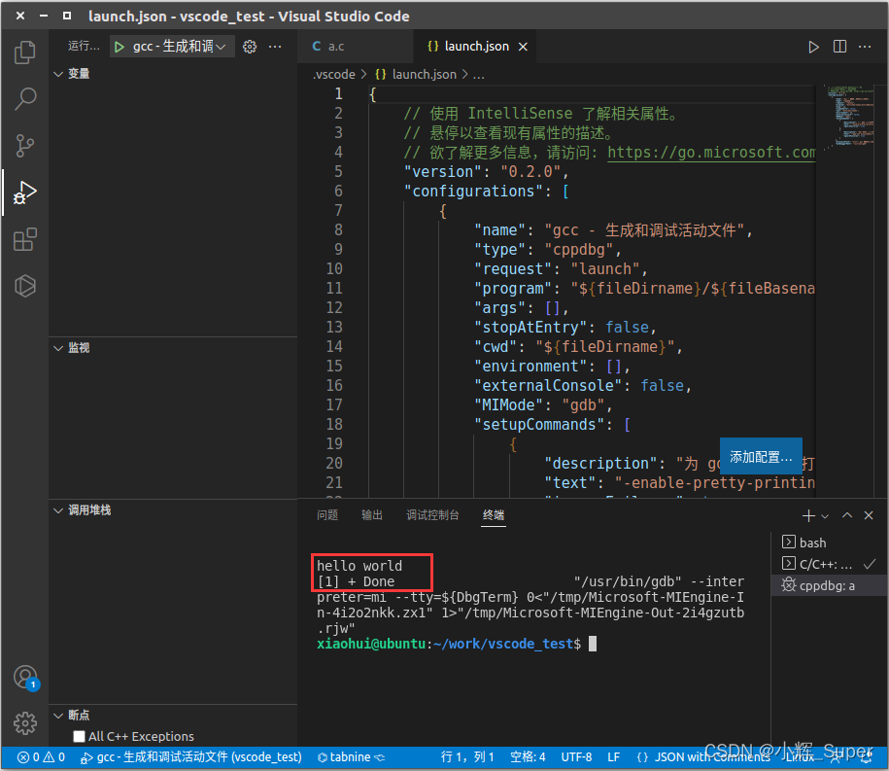Click the 运行 run label in debug toolbar
Viewport: 889px width, 771px height.
pos(84,46)
